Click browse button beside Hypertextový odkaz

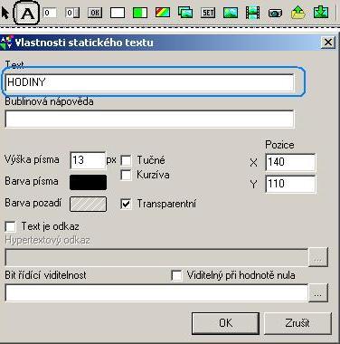[x=318, y=257]
